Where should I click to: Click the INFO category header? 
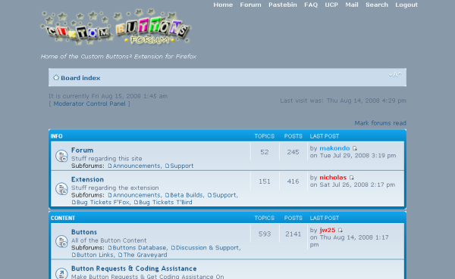[57, 136]
